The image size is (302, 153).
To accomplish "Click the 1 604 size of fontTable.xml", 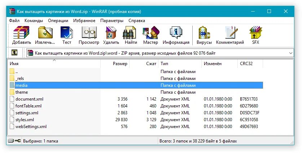I will click(122, 106).
